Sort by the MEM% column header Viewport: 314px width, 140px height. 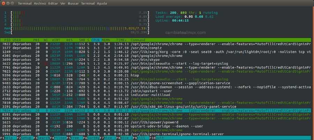pos(106,40)
